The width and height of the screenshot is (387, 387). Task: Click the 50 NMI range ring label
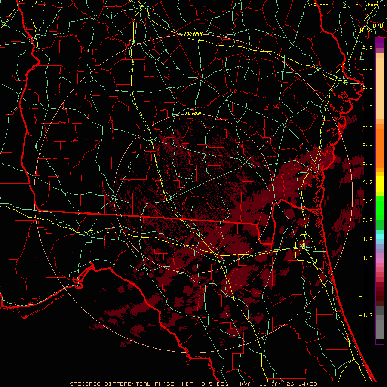193,114
